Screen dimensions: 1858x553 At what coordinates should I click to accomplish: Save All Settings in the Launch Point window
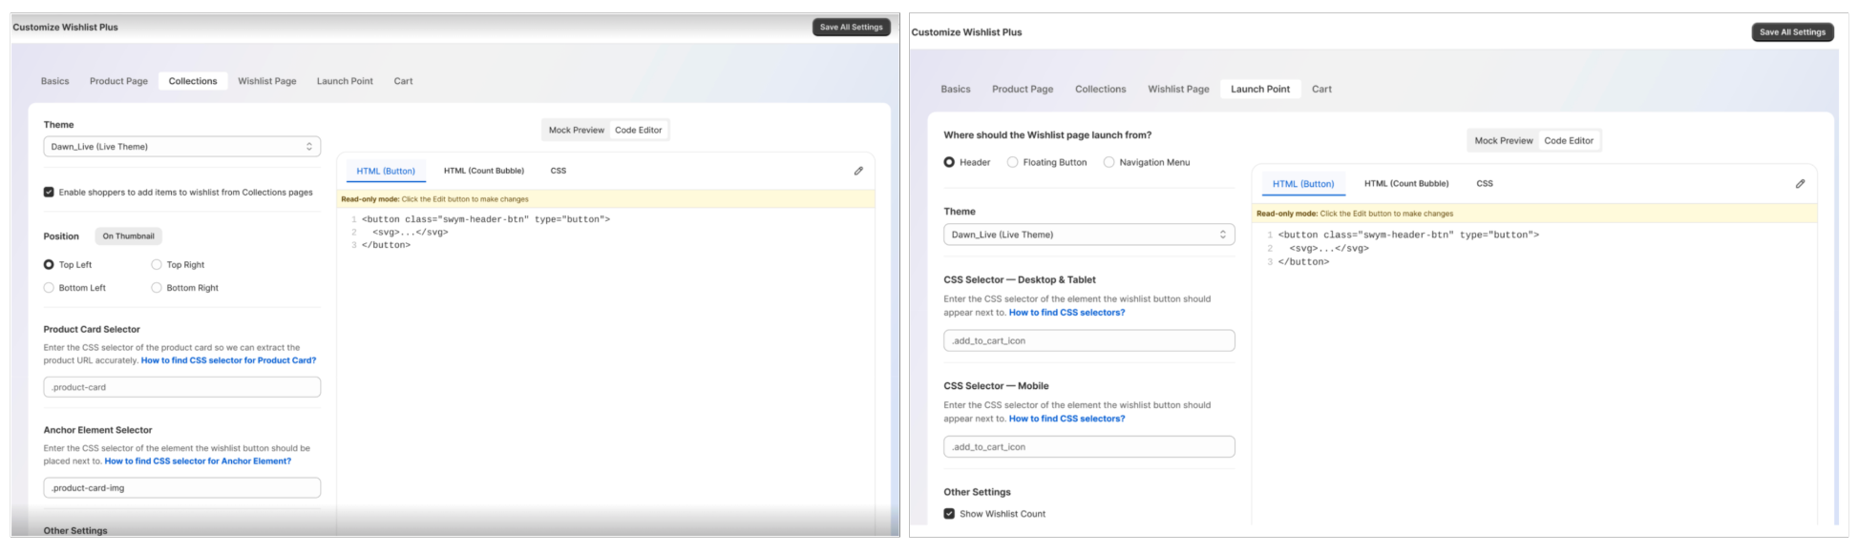(1792, 32)
